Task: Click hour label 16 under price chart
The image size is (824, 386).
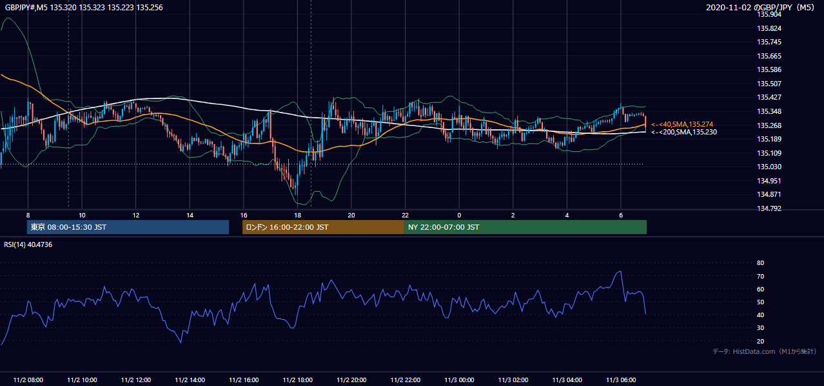Action: point(244,215)
